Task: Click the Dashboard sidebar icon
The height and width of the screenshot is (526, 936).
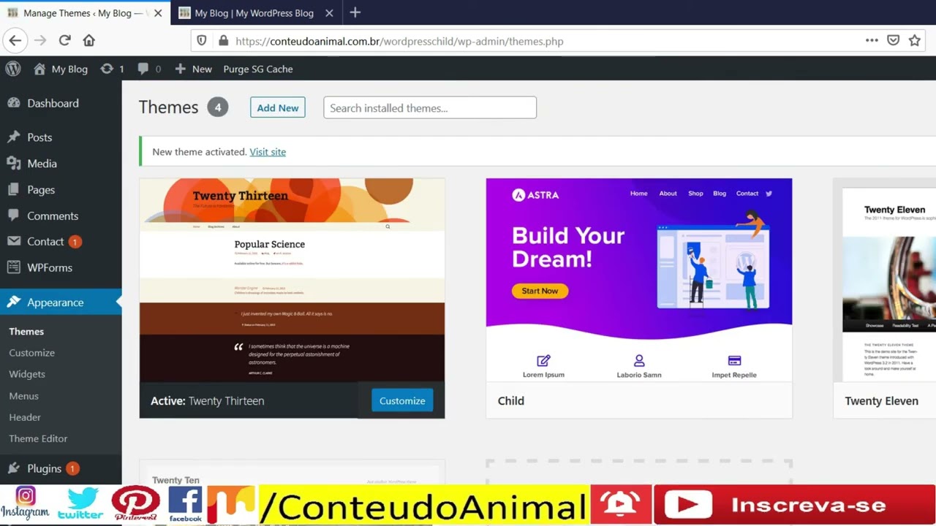Action: pyautogui.click(x=13, y=103)
